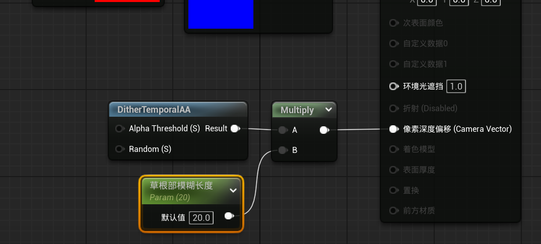The image size is (541, 244).
Task: Click the Multiply node output pin
Action: click(324, 130)
